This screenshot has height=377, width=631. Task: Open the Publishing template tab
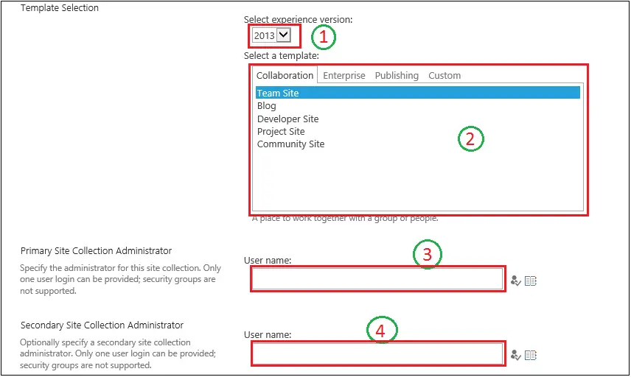coord(397,76)
